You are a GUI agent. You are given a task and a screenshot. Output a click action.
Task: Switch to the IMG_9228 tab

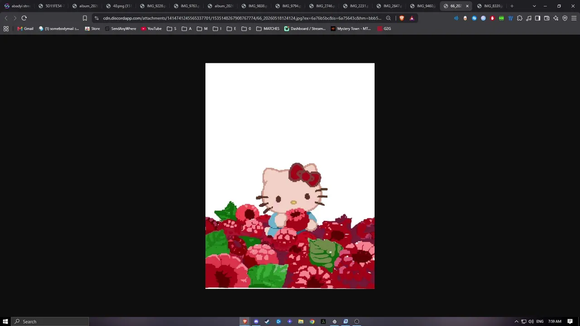152,6
